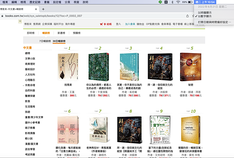234x158 pixels.
Task: Open the 電子書櫃 link
Action: pyautogui.click(x=177, y=24)
